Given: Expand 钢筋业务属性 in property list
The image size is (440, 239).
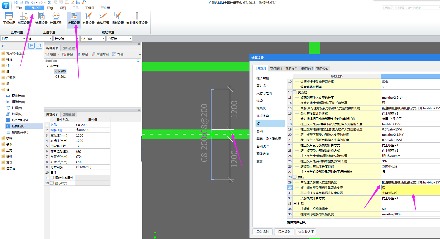Looking at the screenshot, I should 52,178.
